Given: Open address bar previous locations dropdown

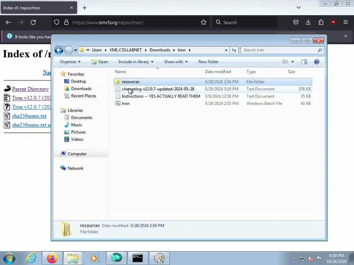Looking at the screenshot, I should (226, 50).
